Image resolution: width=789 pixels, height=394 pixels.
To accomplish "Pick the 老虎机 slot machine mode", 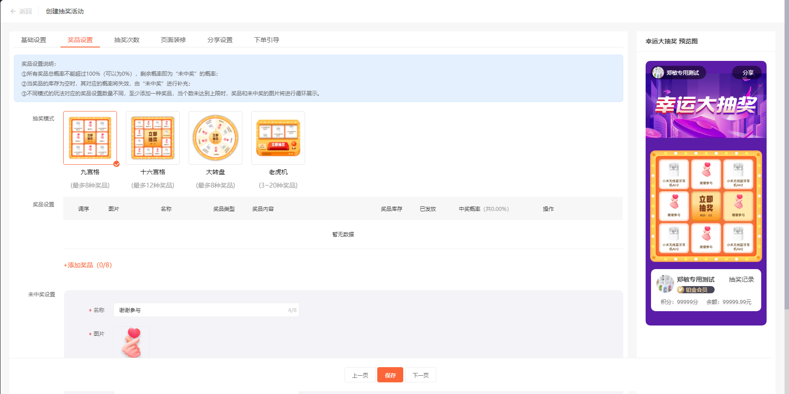I will [x=278, y=138].
